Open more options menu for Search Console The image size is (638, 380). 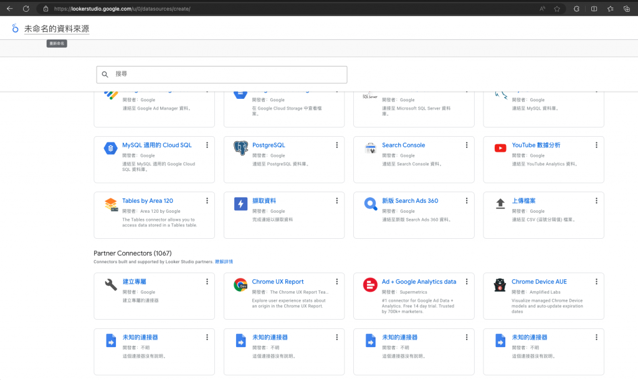point(467,145)
